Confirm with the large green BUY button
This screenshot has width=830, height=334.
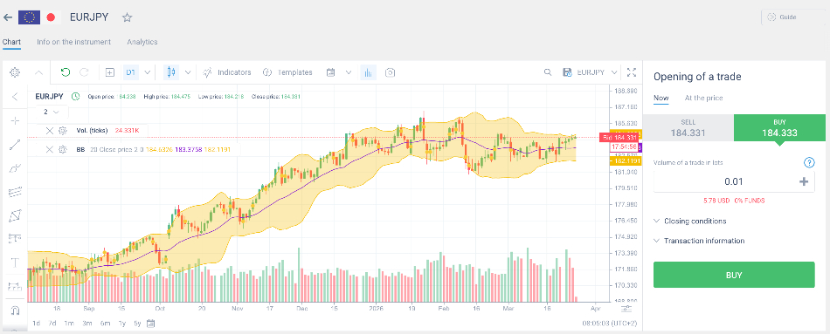coord(734,275)
